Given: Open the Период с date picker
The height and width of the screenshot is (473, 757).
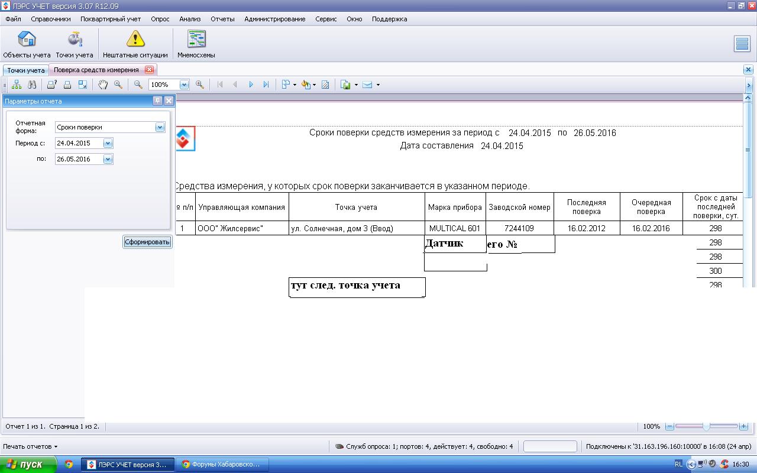Looking at the screenshot, I should pyautogui.click(x=108, y=143).
